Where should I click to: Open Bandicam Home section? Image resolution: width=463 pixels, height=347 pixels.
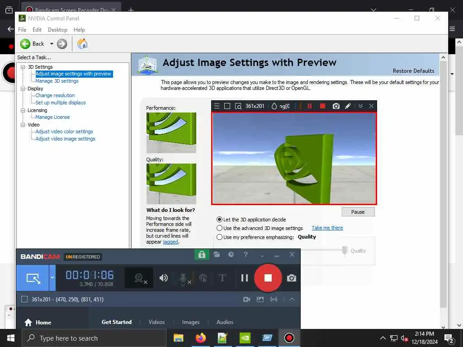(x=38, y=322)
